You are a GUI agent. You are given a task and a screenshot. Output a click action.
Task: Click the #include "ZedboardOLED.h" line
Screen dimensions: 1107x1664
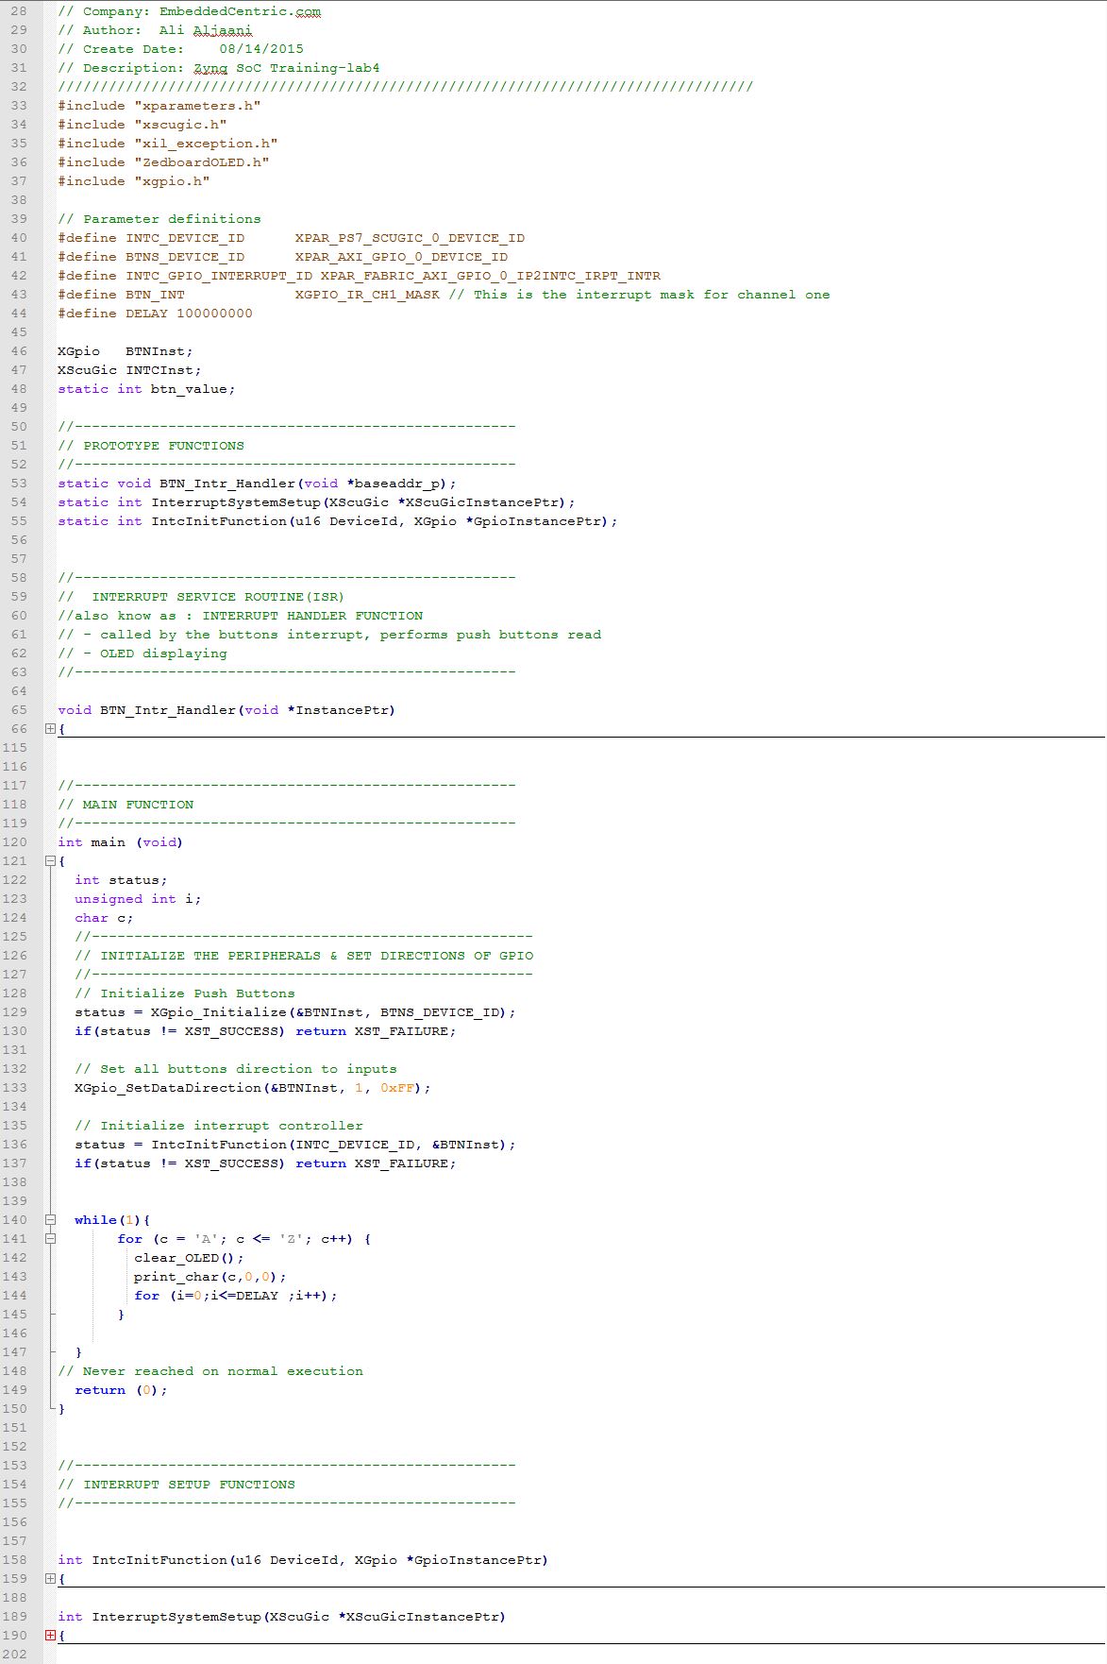pyautogui.click(x=163, y=162)
